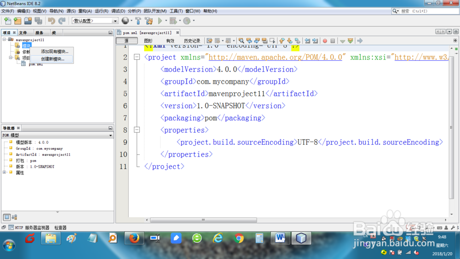Click the Windows Start orb
The width and height of the screenshot is (460, 259).
(9, 245)
